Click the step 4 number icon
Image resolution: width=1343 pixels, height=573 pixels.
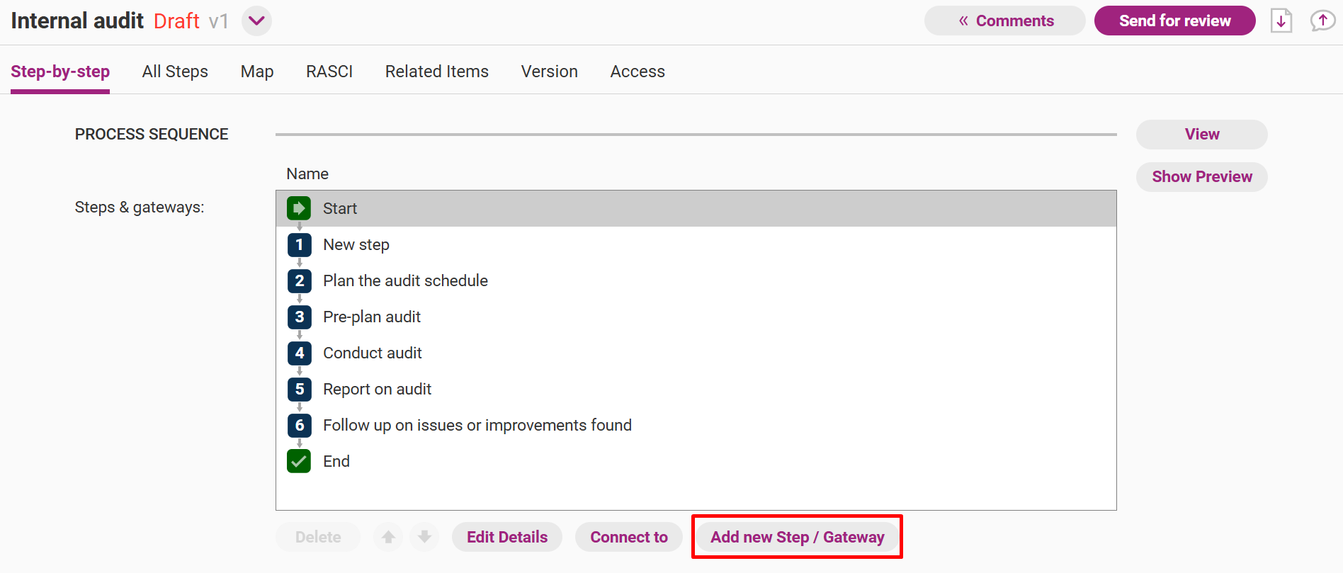coord(299,353)
